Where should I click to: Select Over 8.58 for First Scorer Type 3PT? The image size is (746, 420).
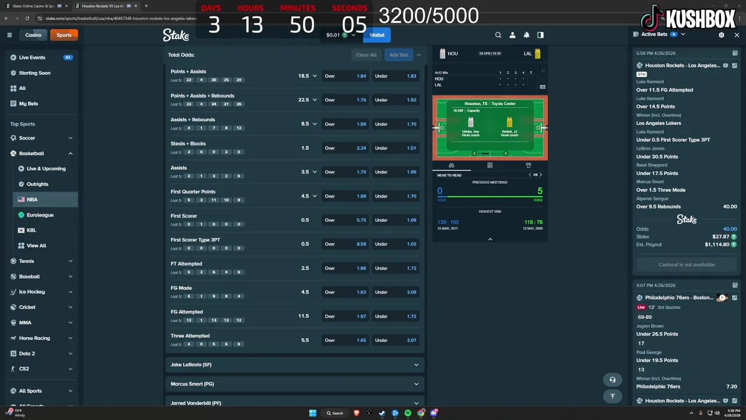(x=346, y=244)
